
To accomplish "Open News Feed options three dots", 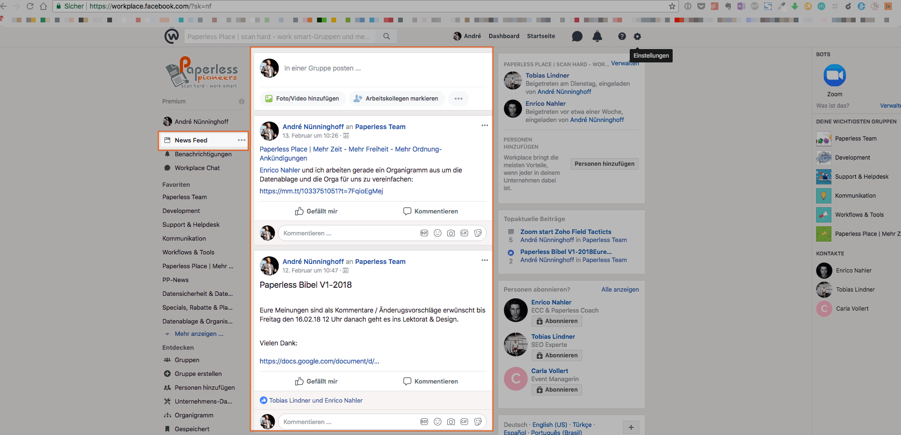I will pos(242,140).
